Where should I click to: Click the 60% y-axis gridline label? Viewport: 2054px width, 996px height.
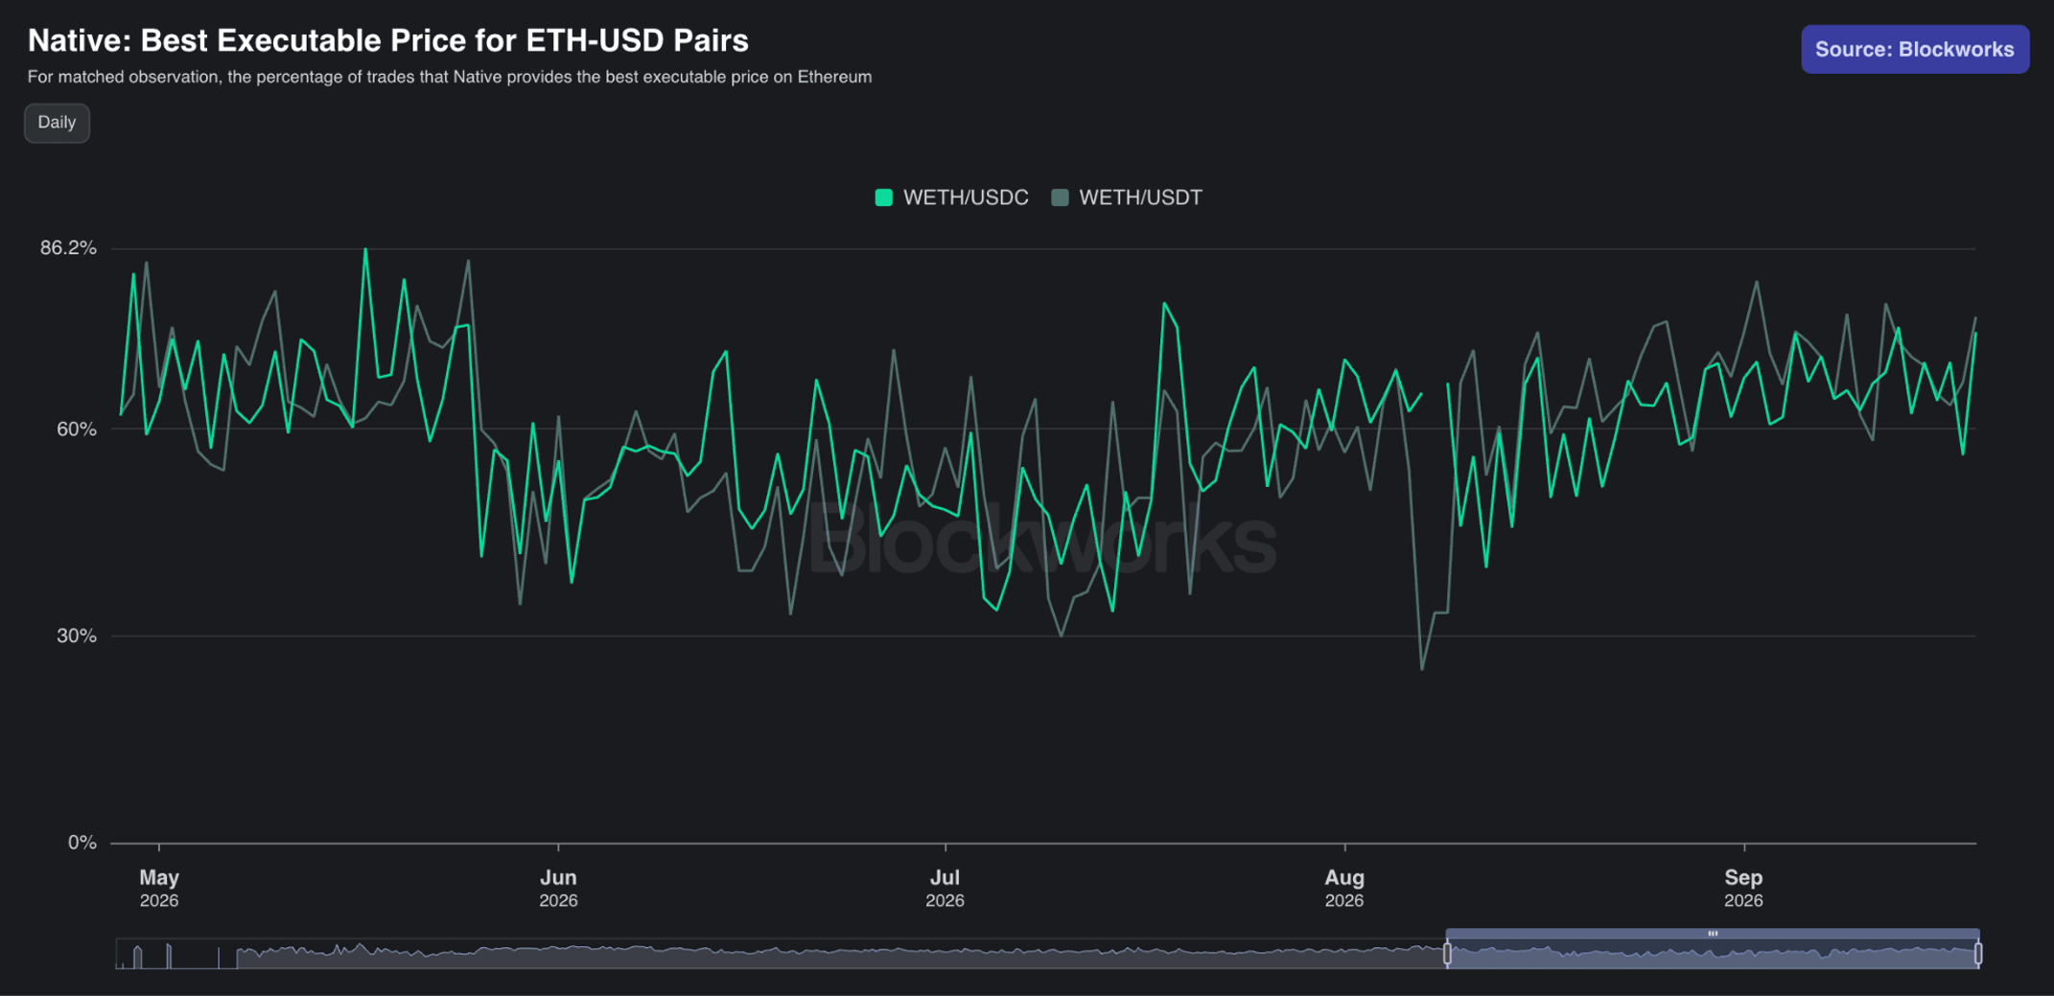point(77,429)
